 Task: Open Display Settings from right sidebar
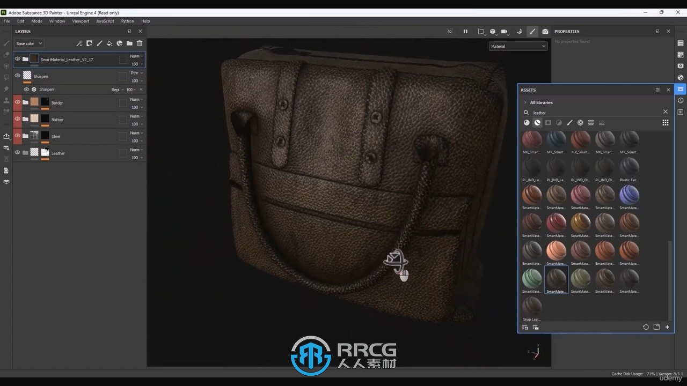click(681, 66)
